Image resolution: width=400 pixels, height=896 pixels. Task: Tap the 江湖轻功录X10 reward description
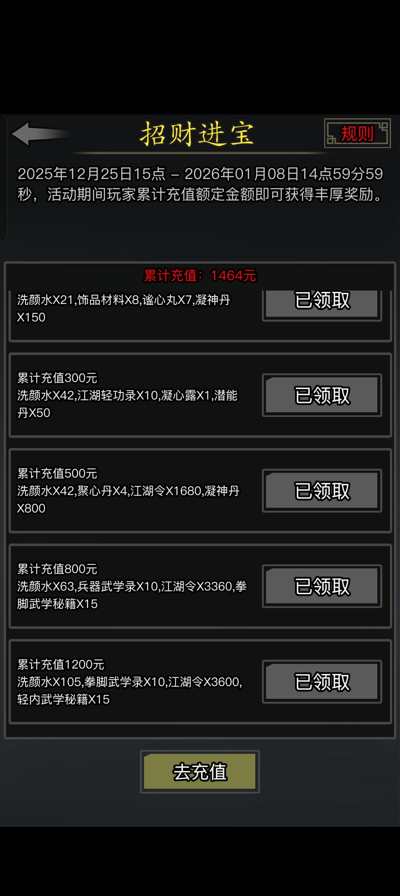click(127, 404)
